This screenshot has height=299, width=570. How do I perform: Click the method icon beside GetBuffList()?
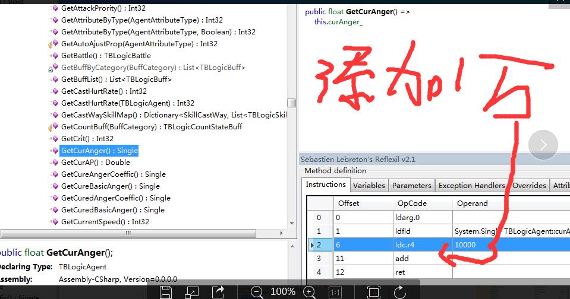click(x=55, y=79)
